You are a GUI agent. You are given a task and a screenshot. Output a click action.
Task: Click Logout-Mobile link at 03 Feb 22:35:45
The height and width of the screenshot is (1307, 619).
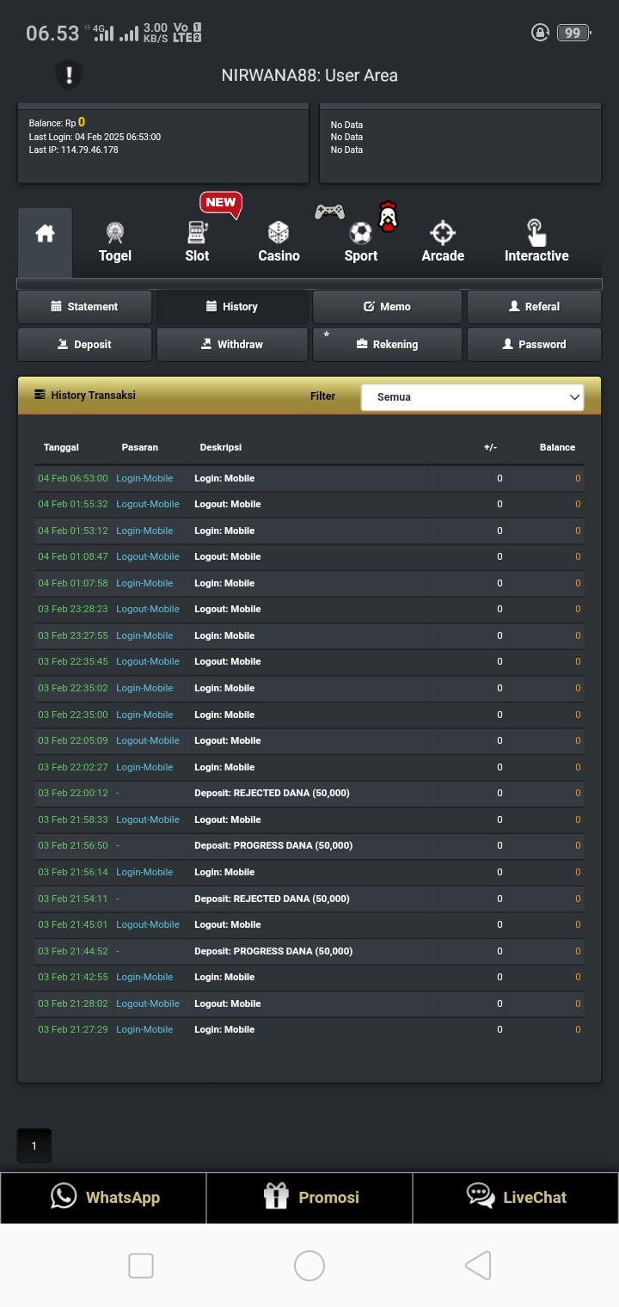(x=148, y=662)
